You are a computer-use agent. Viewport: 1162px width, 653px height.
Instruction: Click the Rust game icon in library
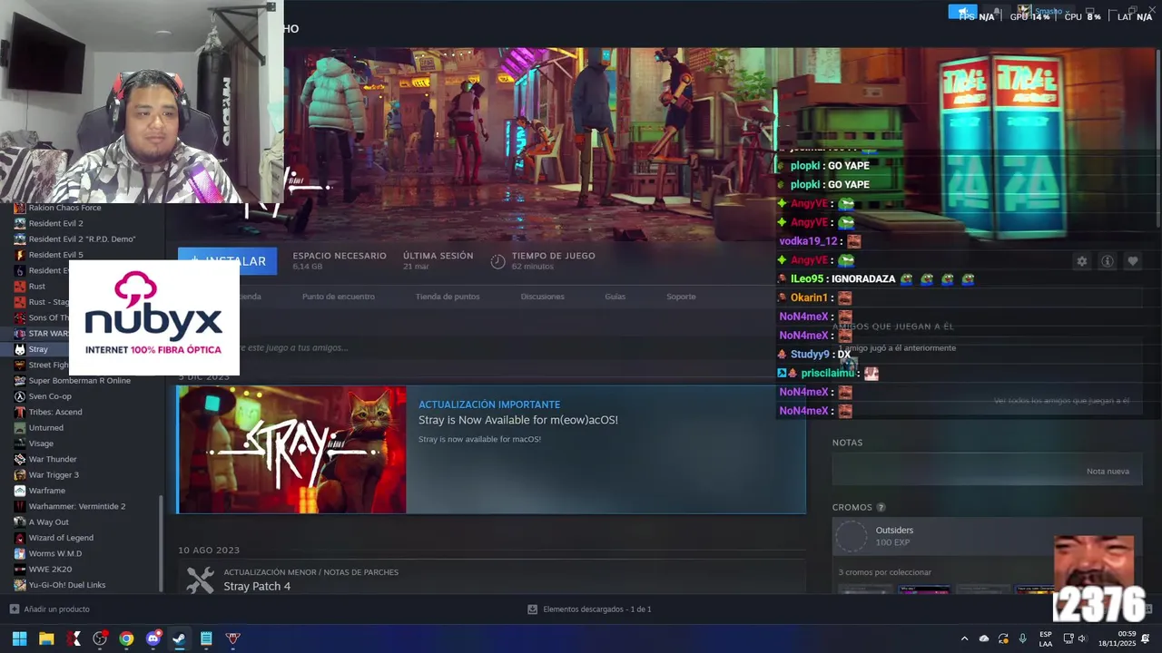coord(20,287)
